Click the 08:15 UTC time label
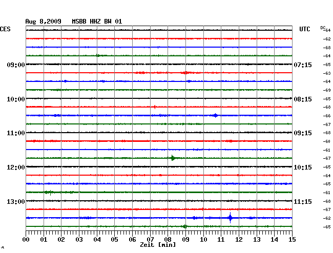This screenshot has width=333, height=253. (x=302, y=99)
